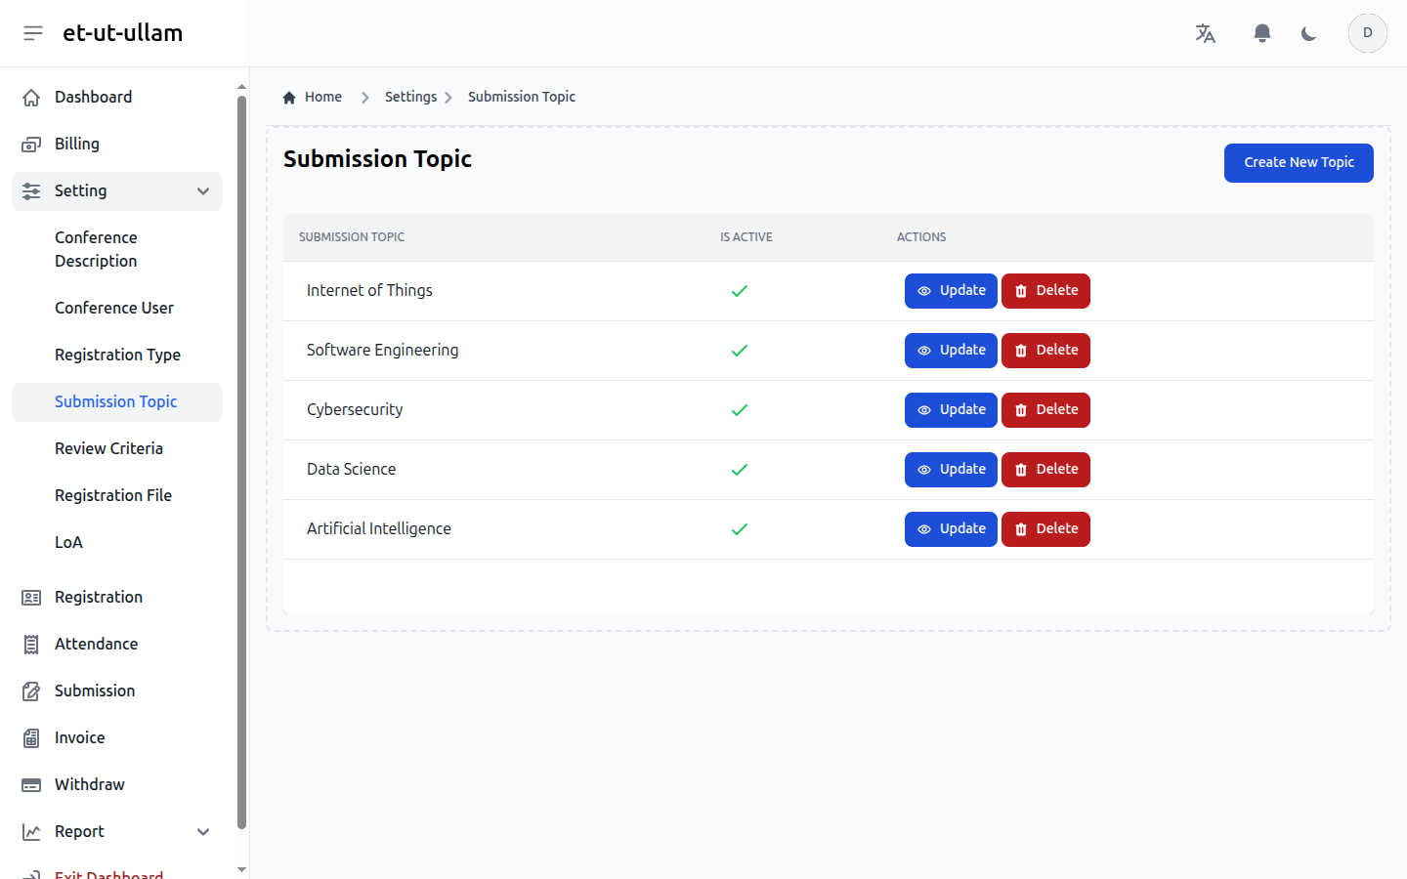Click the et-ut-ullam site title
Viewport: 1407px width, 879px height.
pos(123,33)
